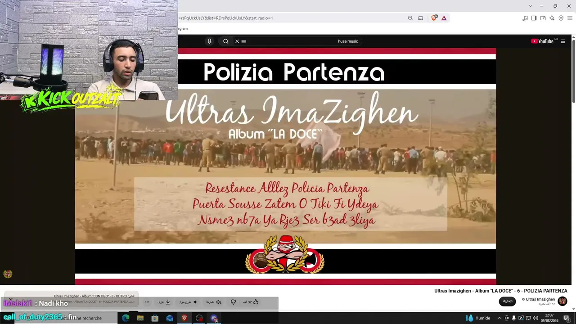Screen dimensions: 576x324
Task: Open the Brave VPN shield icon
Action: click(561, 18)
